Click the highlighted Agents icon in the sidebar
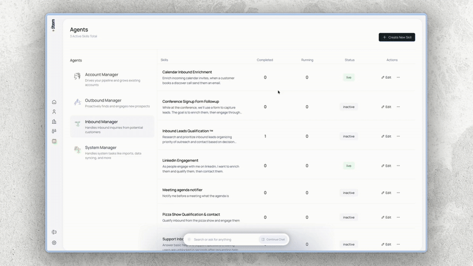The height and width of the screenshot is (266, 473). click(54, 141)
